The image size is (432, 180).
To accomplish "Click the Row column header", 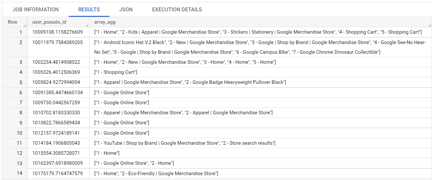I will point(13,22).
